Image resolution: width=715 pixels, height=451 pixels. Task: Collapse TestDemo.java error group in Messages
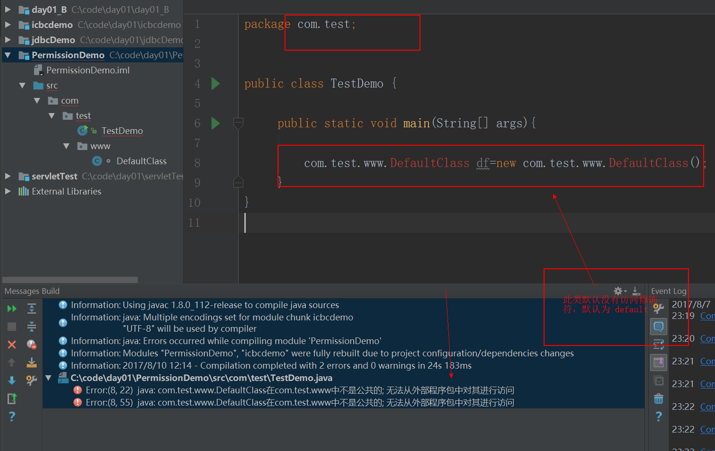48,378
